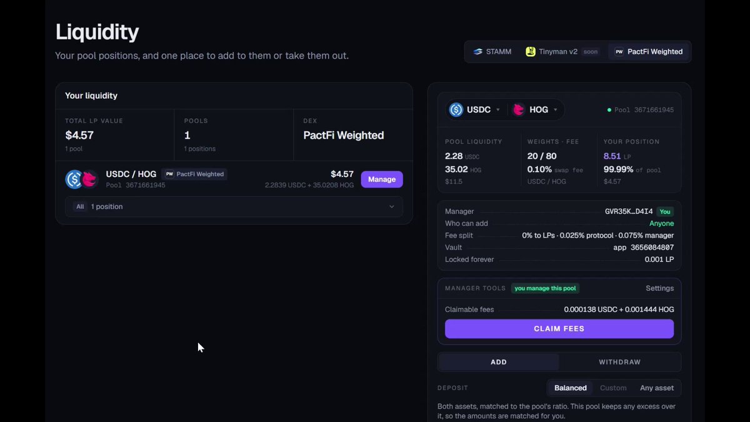Click the "Liquidity" page heading
The width and height of the screenshot is (750, 422).
[x=97, y=32]
